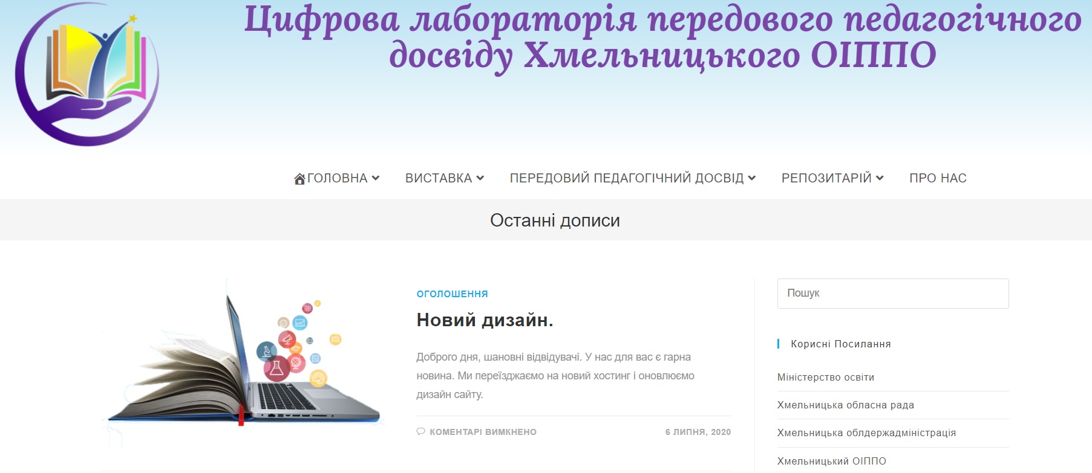The width and height of the screenshot is (1092, 473).
Task: Open the ВИСТАВКА menu item
Action: point(439,178)
